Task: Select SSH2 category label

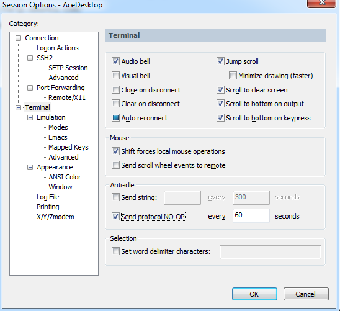Action: click(x=45, y=58)
